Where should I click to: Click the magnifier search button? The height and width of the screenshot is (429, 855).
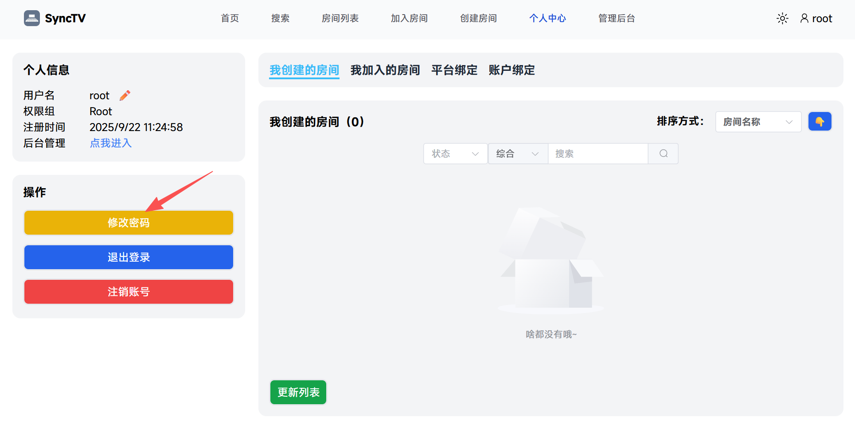[x=663, y=154]
